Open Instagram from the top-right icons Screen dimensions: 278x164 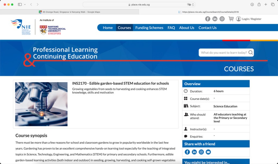coord(222,19)
